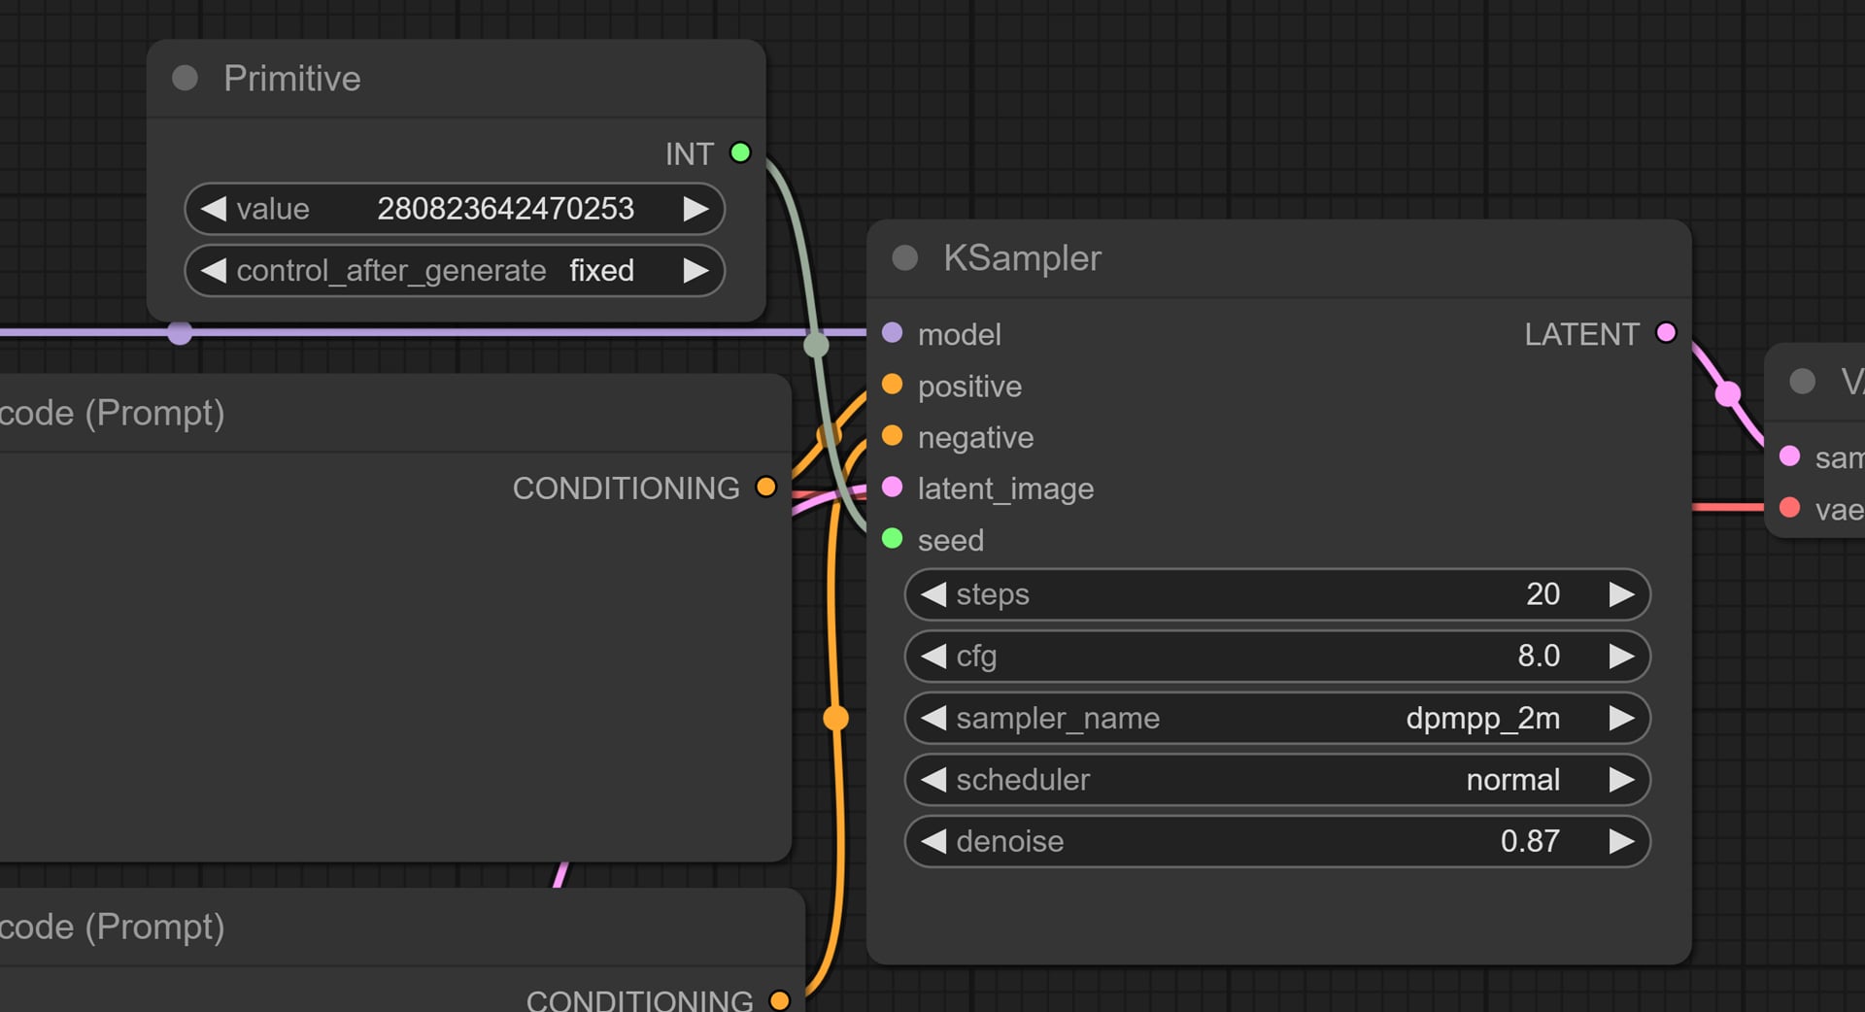This screenshot has width=1865, height=1012.
Task: Collapse the Primitive node using its dot
Action: tap(185, 78)
